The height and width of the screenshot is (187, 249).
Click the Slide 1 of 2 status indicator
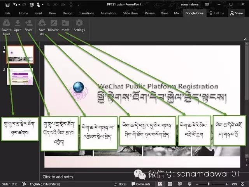(x=9, y=184)
